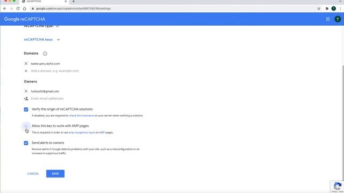Screen dimensions: 344x193
Task: Click the Domains heading
Action: pyautogui.click(x=31, y=54)
